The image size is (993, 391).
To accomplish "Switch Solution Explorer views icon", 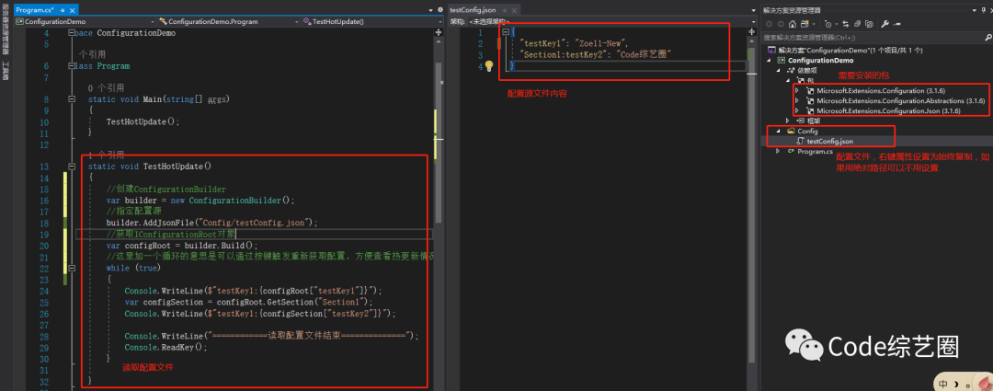I will pyautogui.click(x=805, y=23).
